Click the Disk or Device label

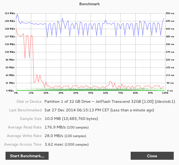click(x=29, y=102)
